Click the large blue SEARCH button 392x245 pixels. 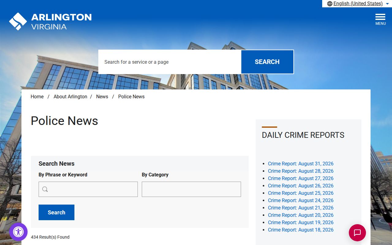click(x=267, y=62)
